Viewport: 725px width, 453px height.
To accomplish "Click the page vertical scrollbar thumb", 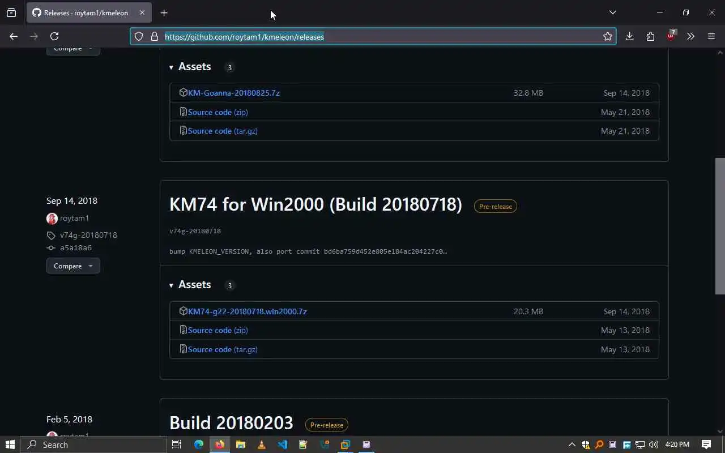I will [720, 226].
